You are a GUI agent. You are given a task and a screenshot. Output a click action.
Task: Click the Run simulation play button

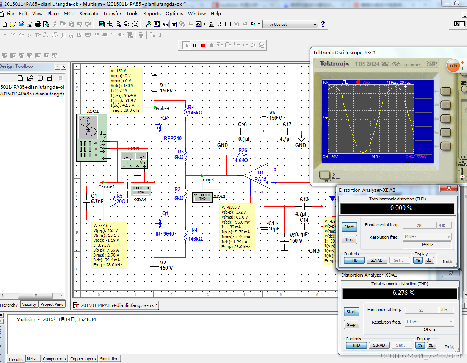(186, 45)
